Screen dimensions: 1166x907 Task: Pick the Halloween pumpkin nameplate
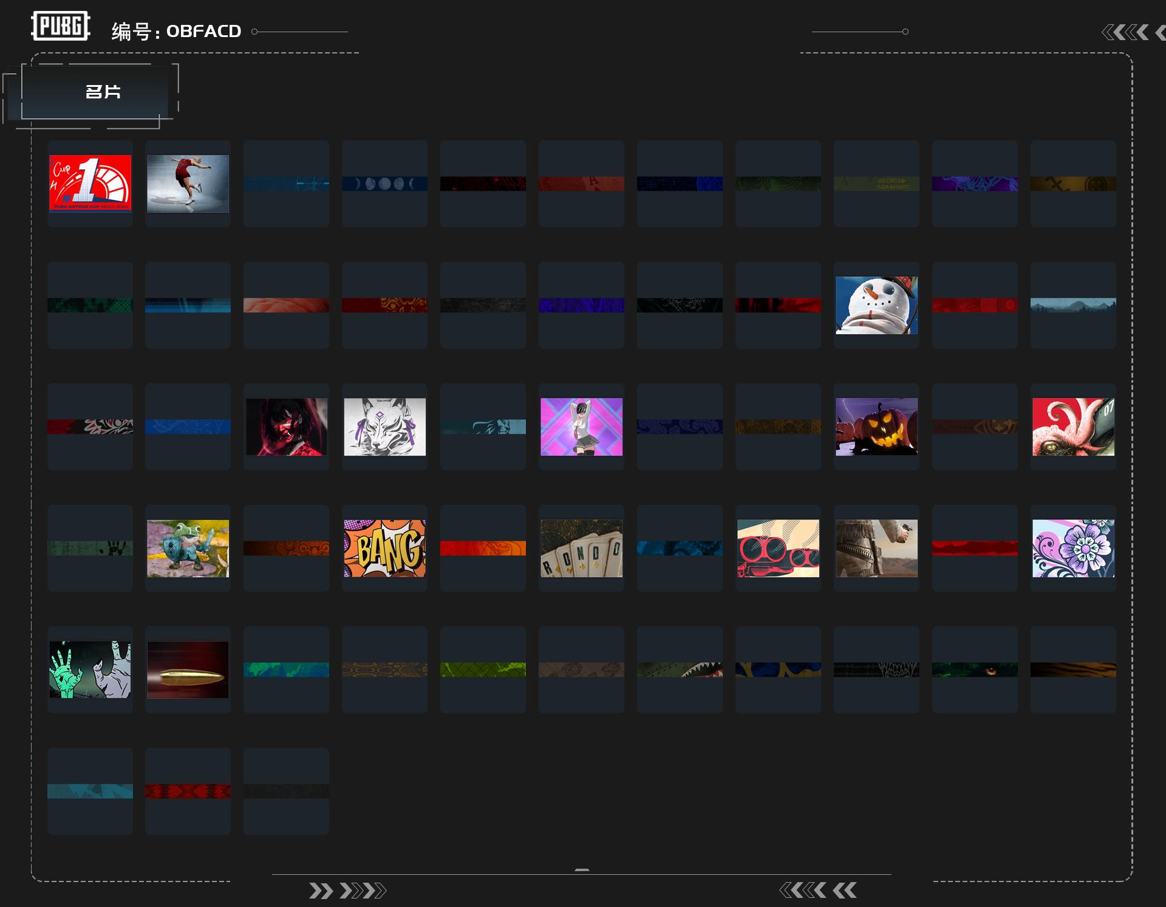pos(876,426)
